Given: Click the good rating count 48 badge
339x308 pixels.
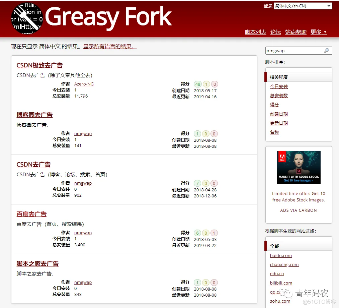Looking at the screenshot, I should click(197, 84).
